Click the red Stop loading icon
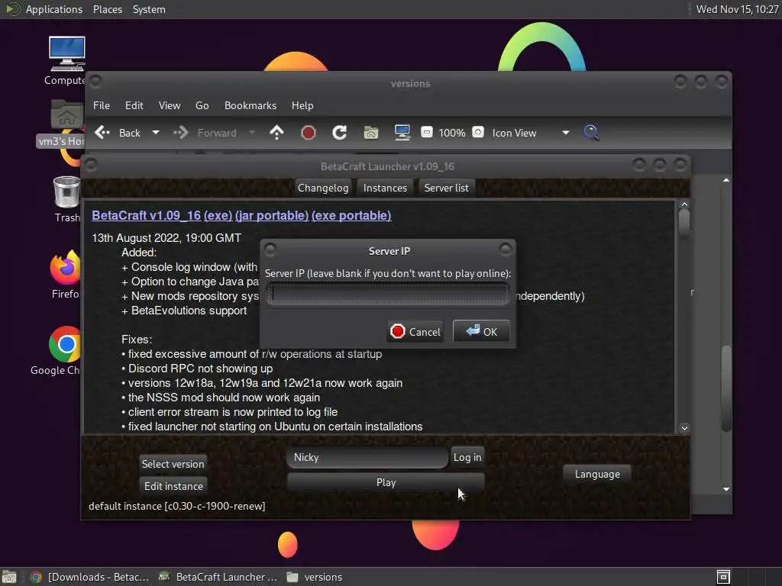The width and height of the screenshot is (782, 586). coord(309,133)
